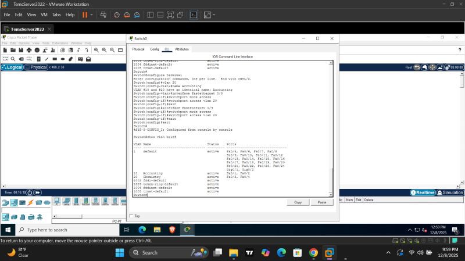Click the Fast Forward Time icon

coord(38,192)
